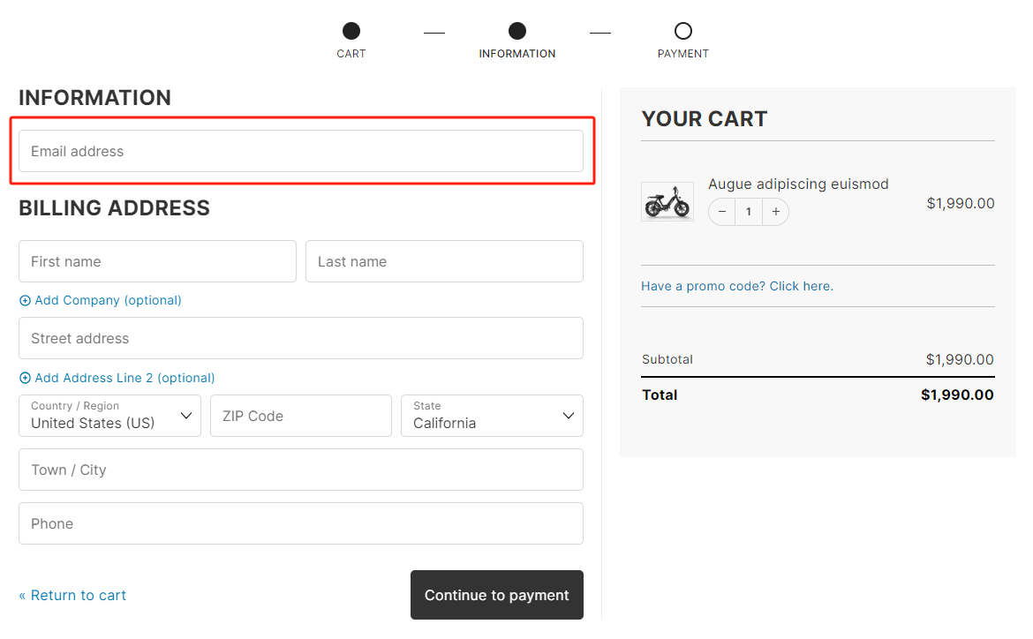Focus the Phone field

coord(301,523)
